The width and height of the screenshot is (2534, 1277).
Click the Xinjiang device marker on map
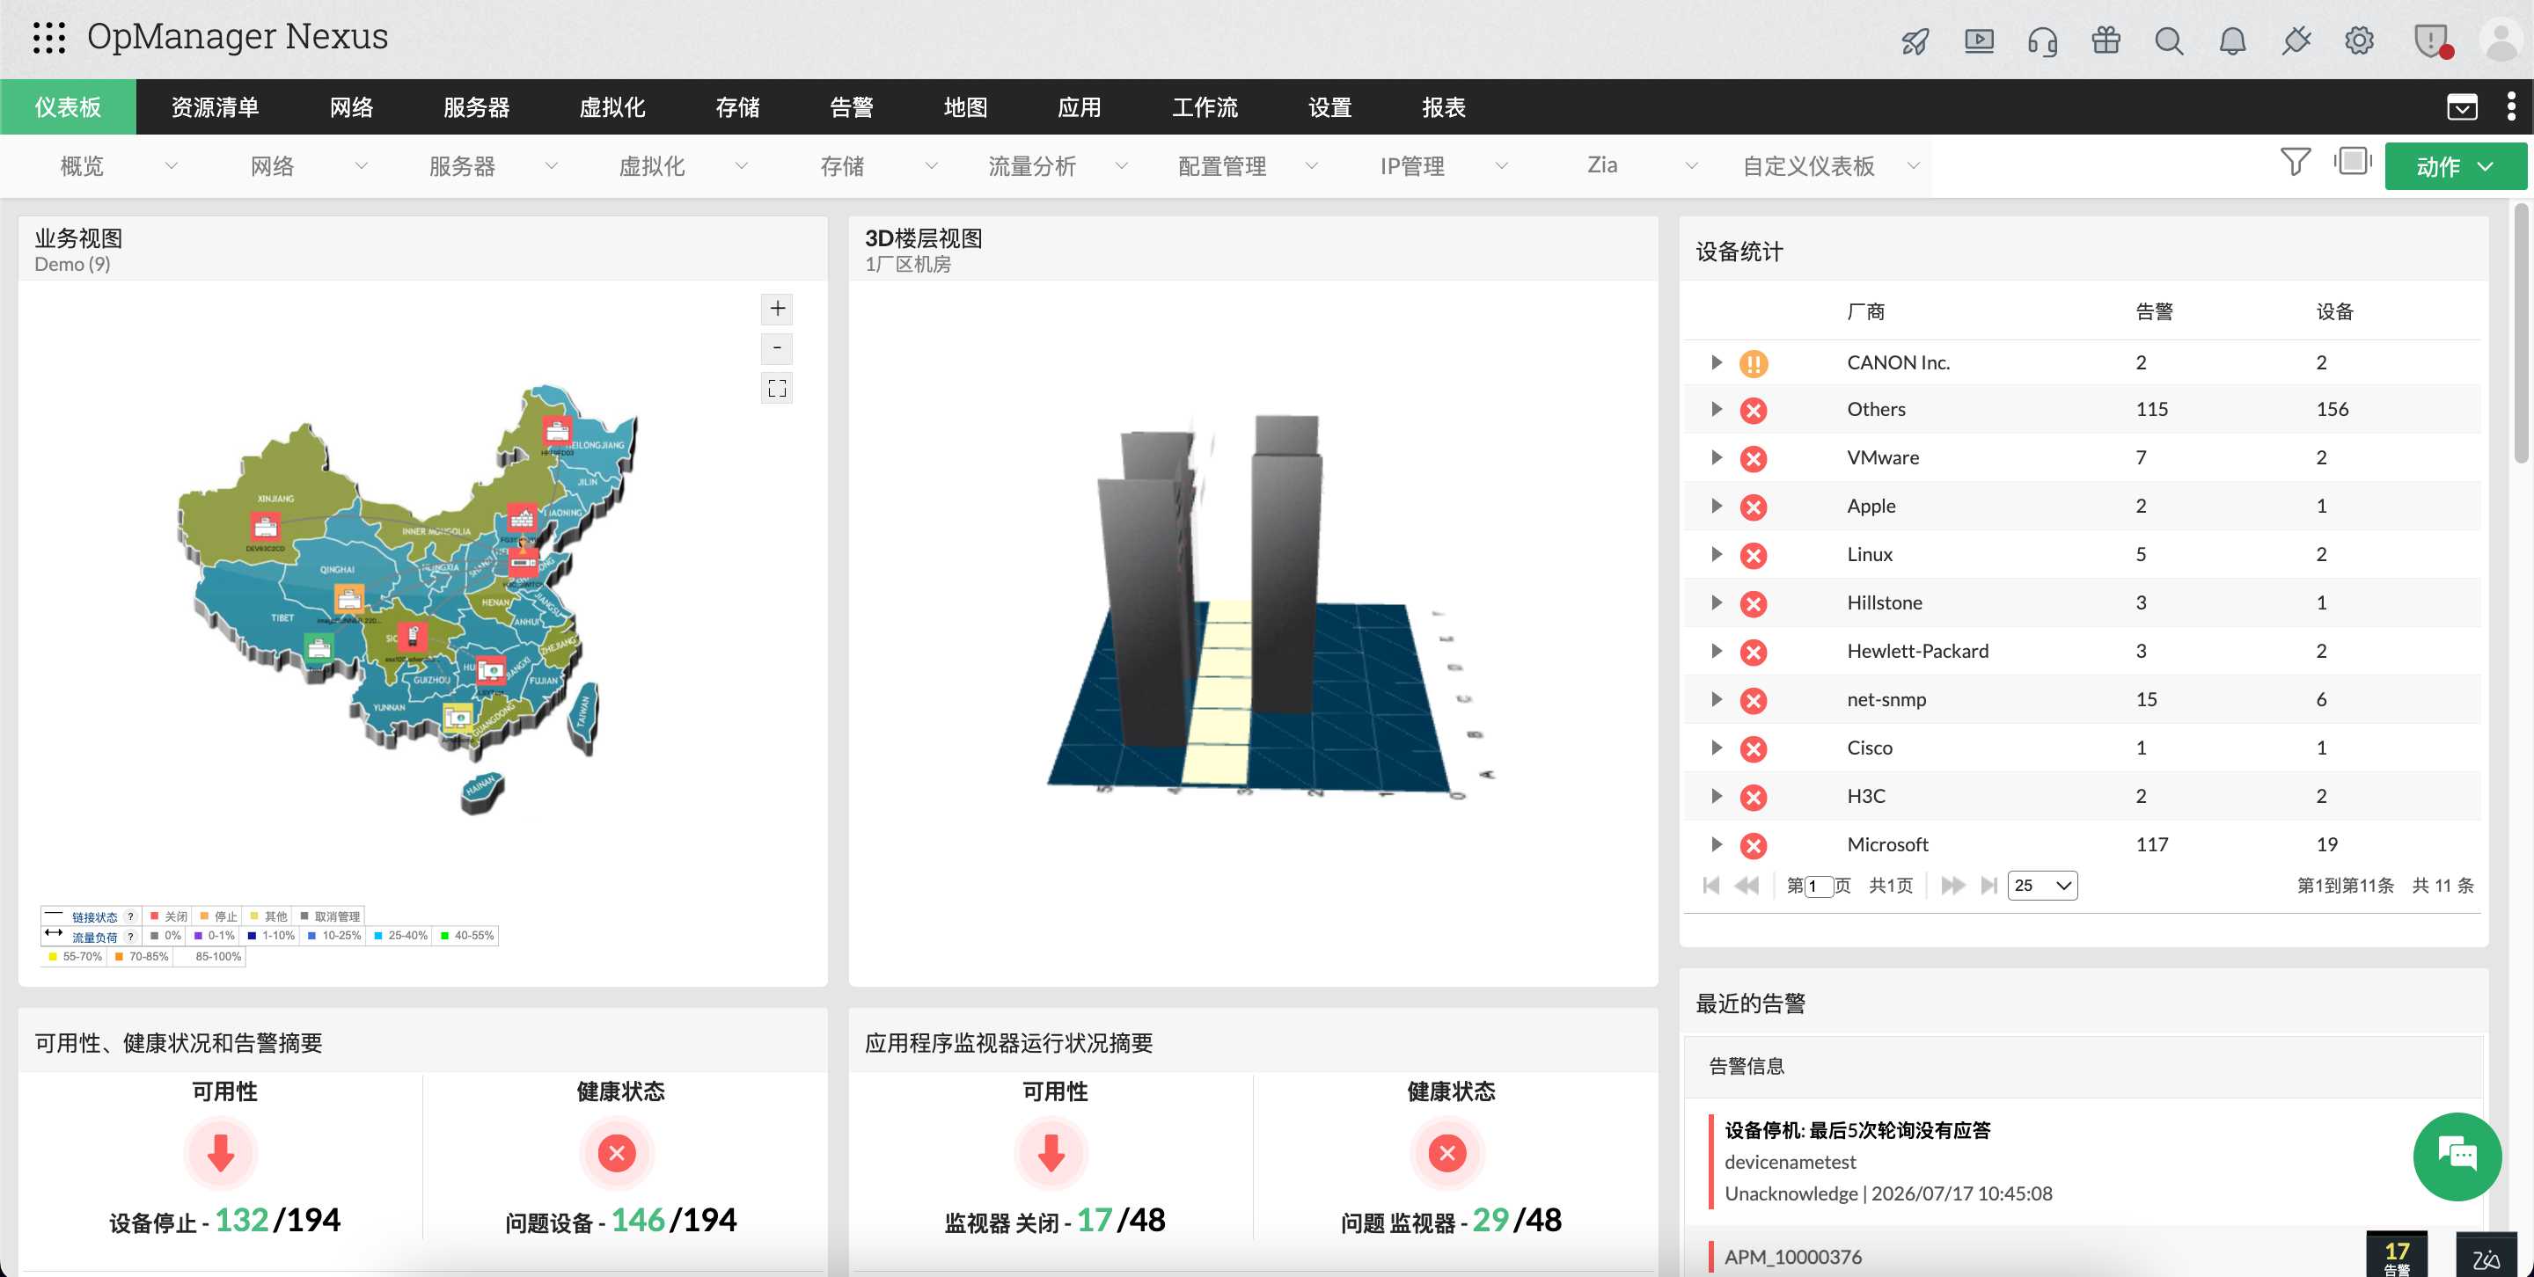(x=266, y=525)
